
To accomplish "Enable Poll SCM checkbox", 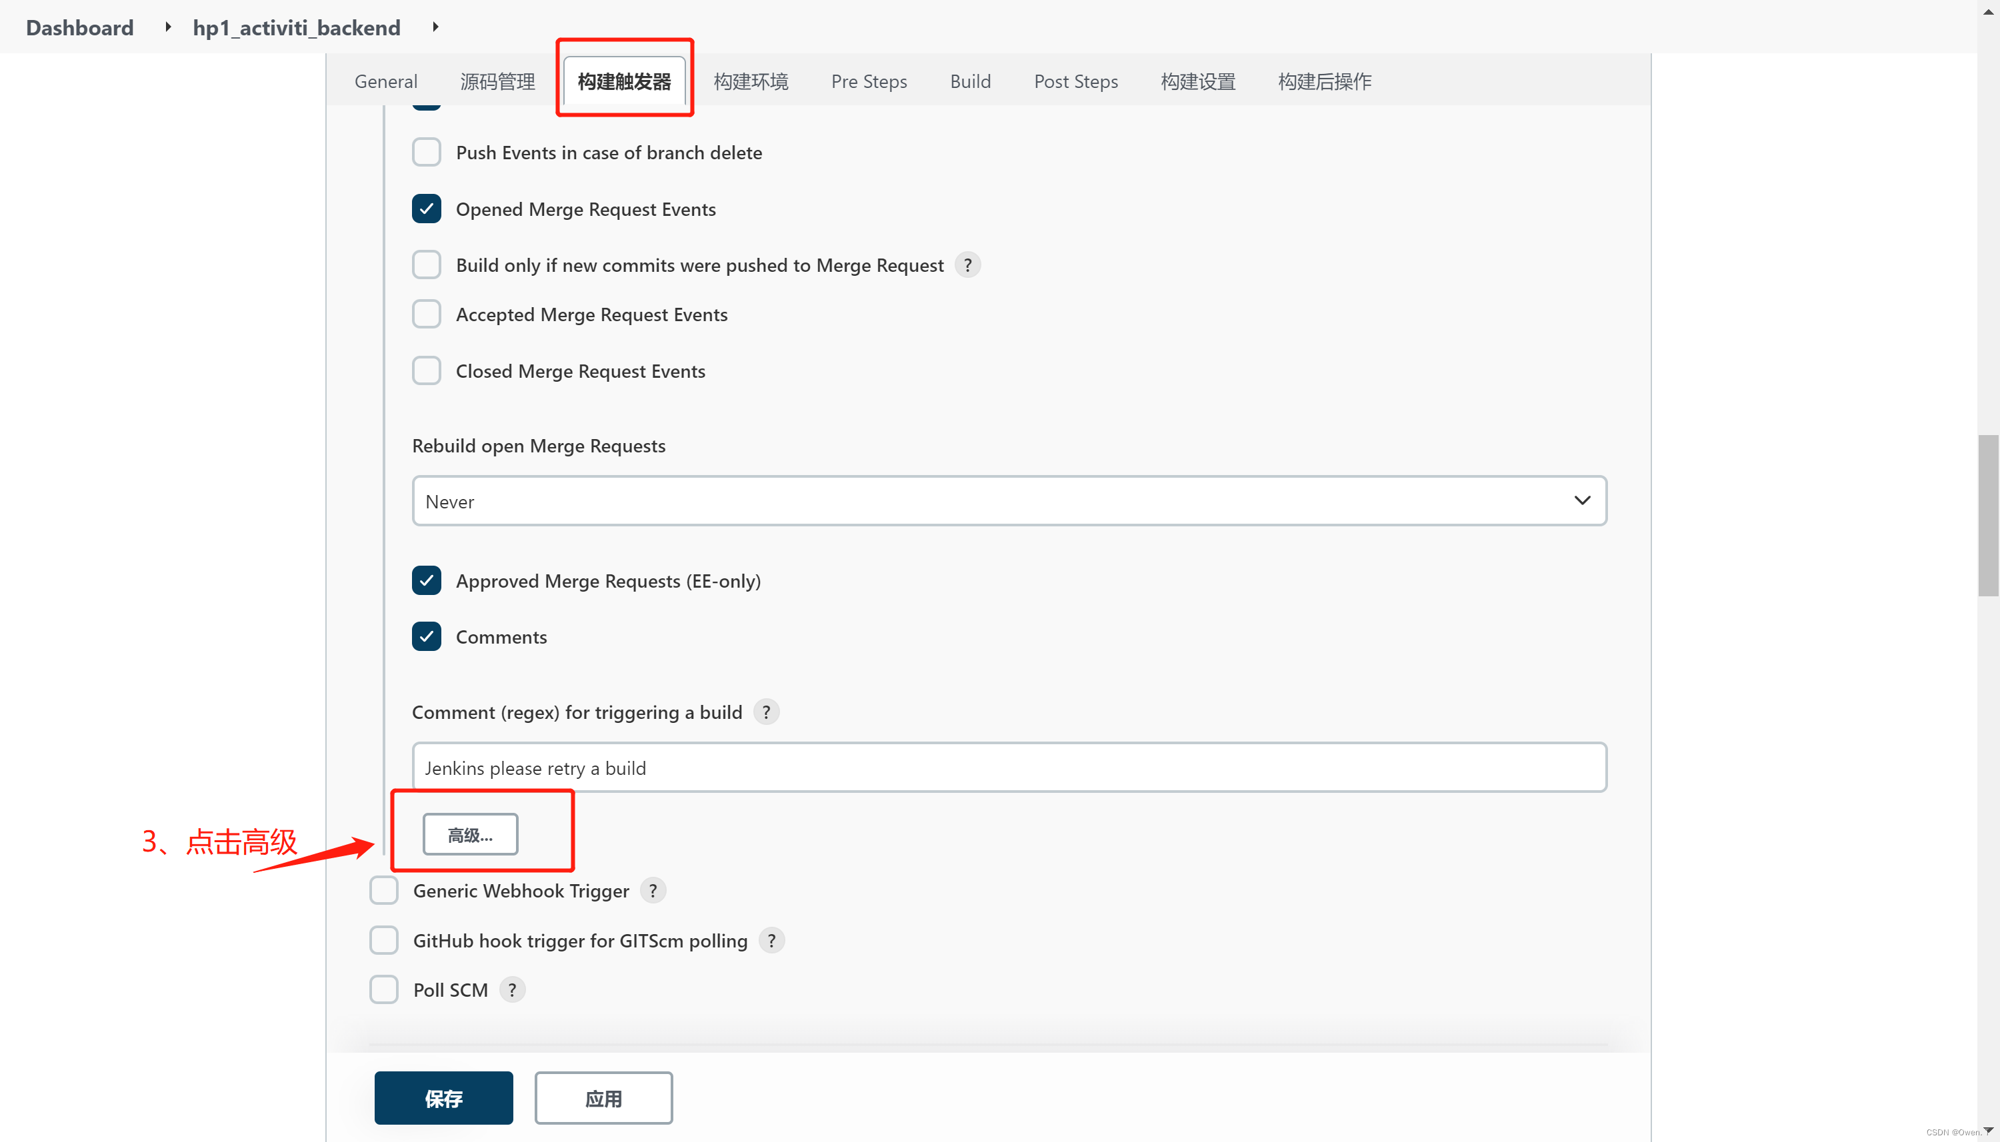I will click(384, 990).
